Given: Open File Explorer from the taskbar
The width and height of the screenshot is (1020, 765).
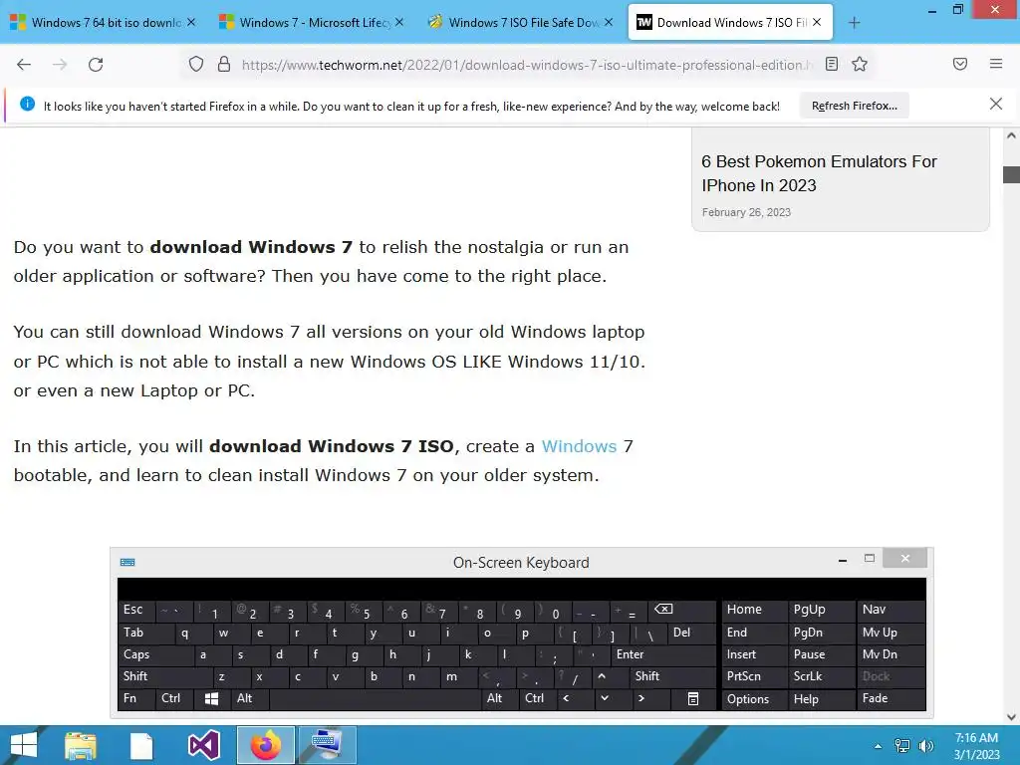Looking at the screenshot, I should (x=81, y=745).
